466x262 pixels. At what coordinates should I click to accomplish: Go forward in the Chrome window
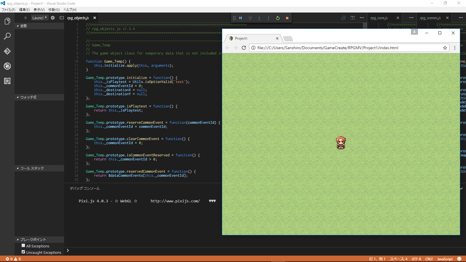click(236, 48)
